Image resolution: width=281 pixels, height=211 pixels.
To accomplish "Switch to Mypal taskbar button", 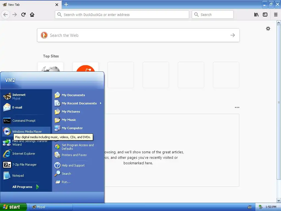I will tap(51, 207).
